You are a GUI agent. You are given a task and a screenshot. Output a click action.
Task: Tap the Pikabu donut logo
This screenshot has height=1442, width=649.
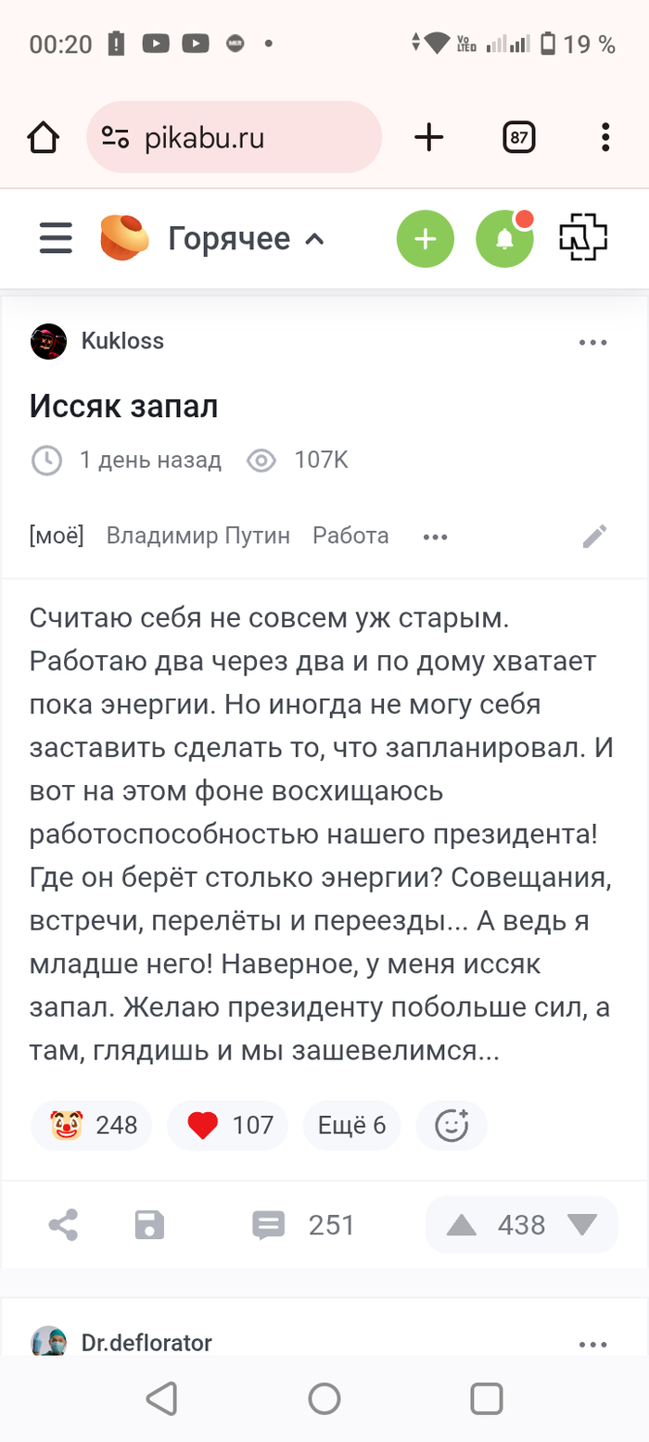124,238
